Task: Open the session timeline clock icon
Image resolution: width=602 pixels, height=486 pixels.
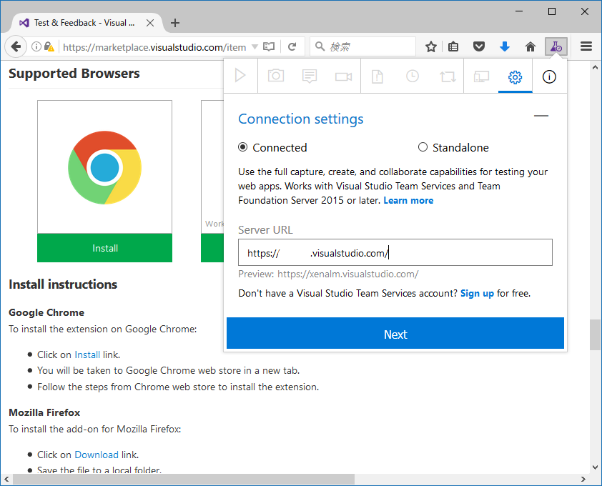Action: 413,76
